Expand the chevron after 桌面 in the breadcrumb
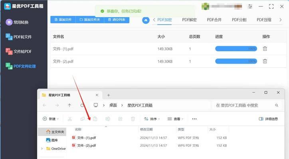The image size is (289, 159). coord(122,105)
